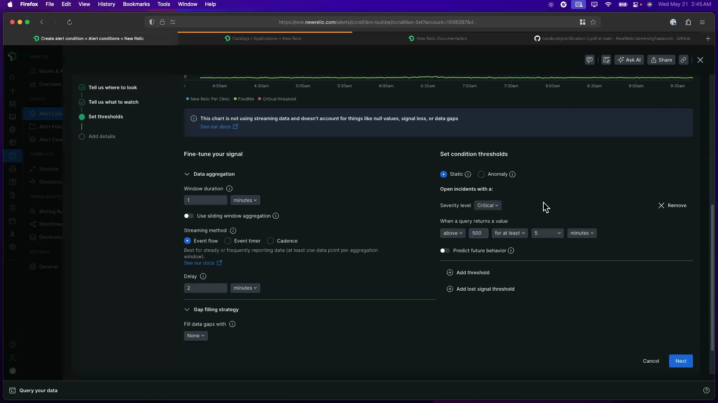718x403 pixels.
Task: Select Event flow streaming method
Action: pyautogui.click(x=187, y=241)
